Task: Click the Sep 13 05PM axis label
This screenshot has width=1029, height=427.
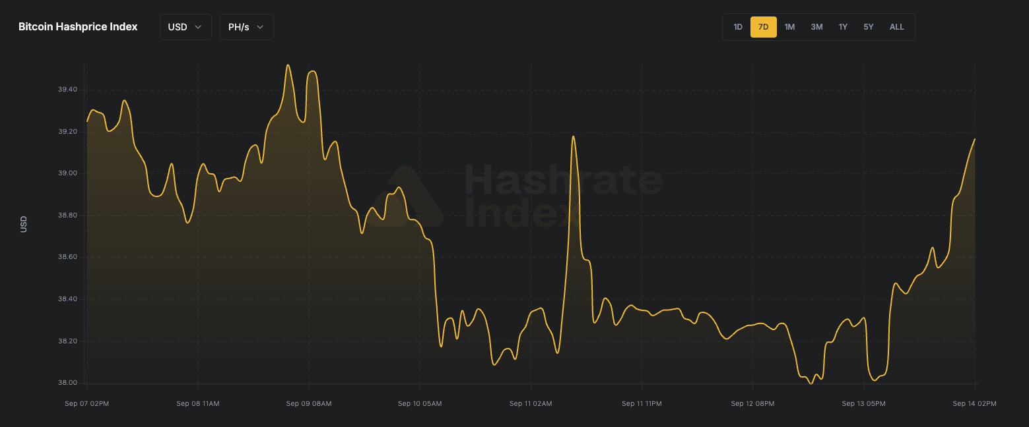Action: [863, 403]
